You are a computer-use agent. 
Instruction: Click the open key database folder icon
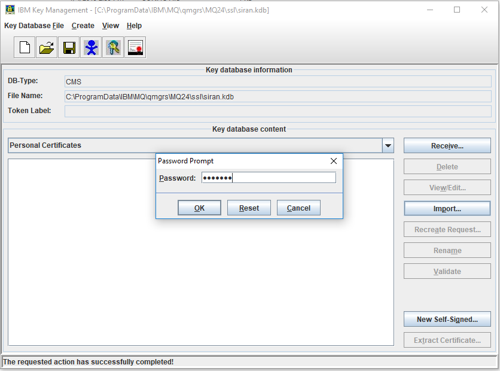pos(47,48)
